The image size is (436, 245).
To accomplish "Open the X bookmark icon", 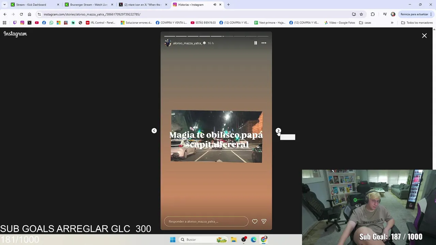I will (x=29, y=23).
